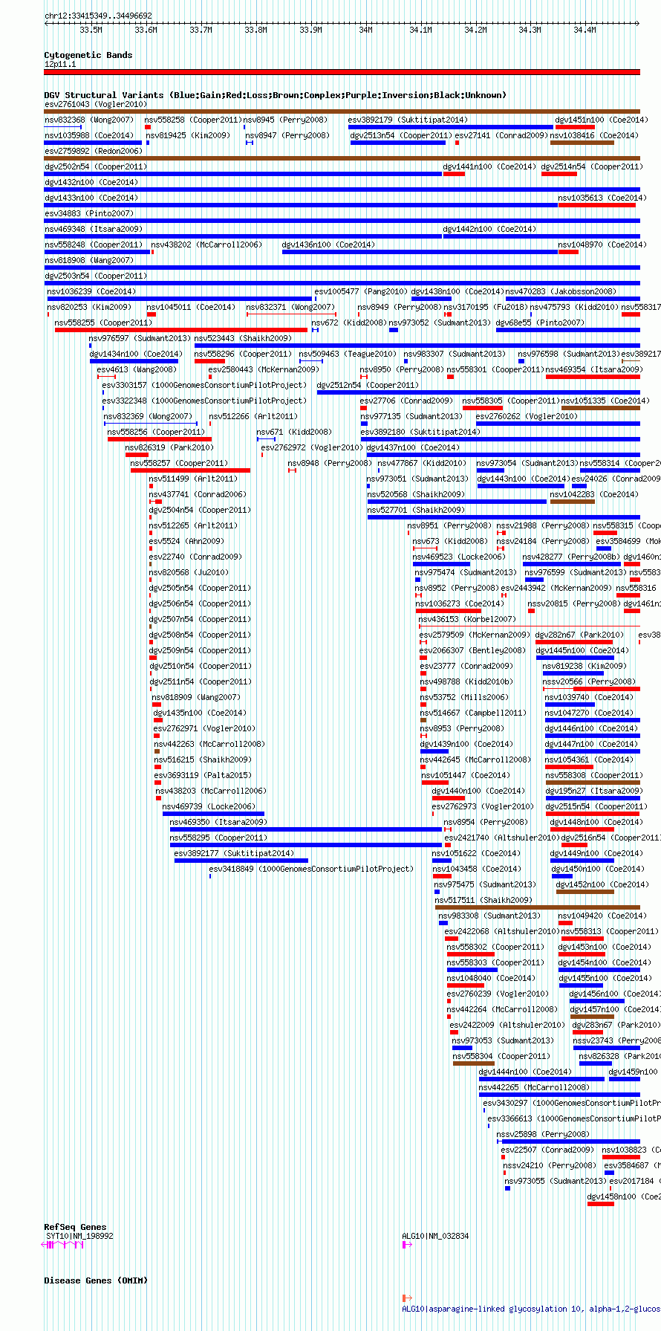Open variant esv3892179 (Suktitipat2014)

click(x=408, y=120)
